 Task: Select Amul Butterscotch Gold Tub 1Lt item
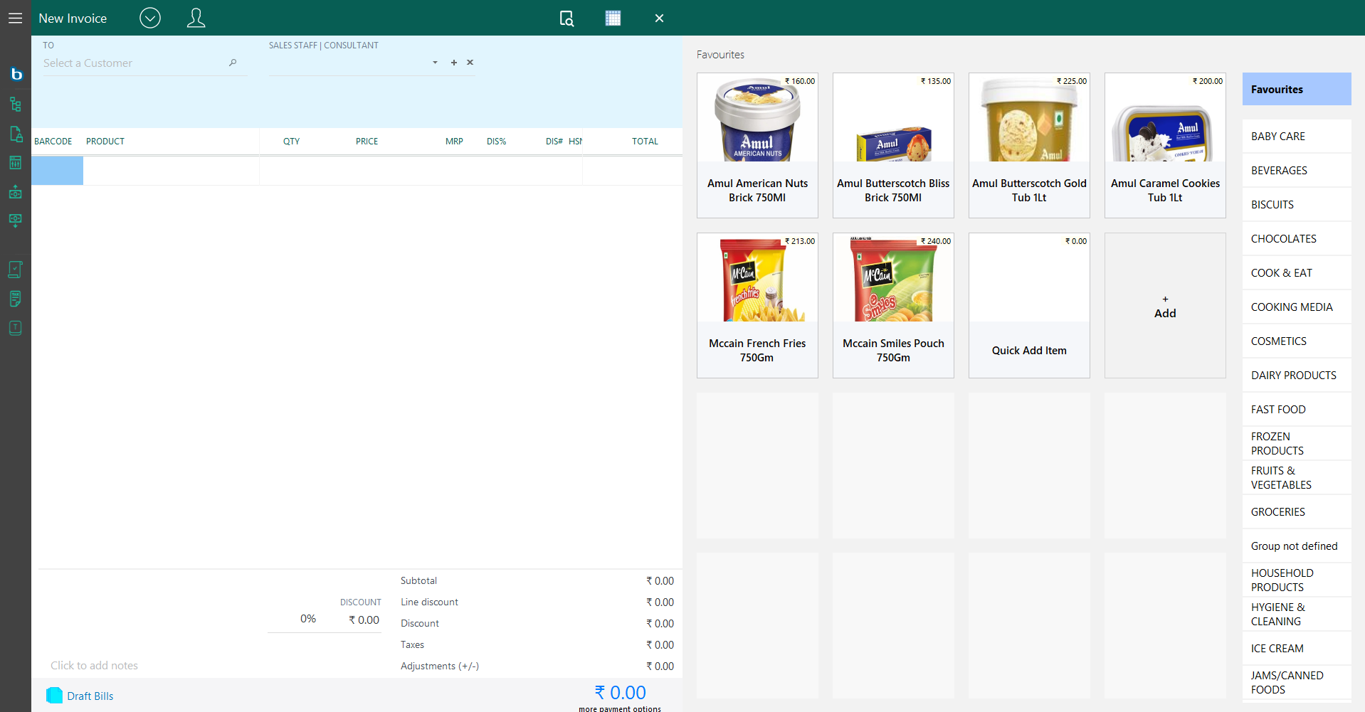[x=1029, y=145]
